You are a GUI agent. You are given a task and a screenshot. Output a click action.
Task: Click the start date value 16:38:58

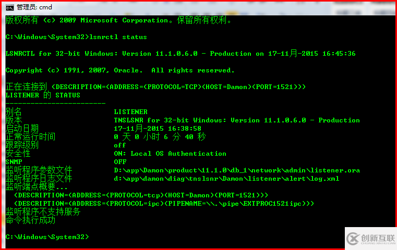point(158,129)
